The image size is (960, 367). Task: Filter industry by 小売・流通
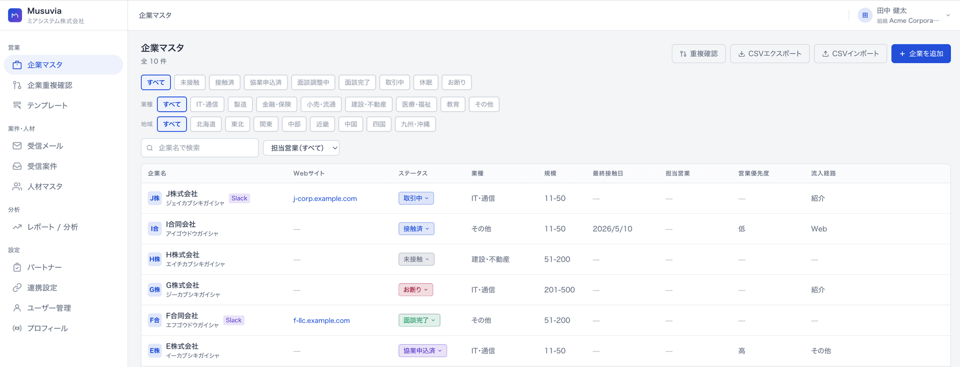[321, 104]
